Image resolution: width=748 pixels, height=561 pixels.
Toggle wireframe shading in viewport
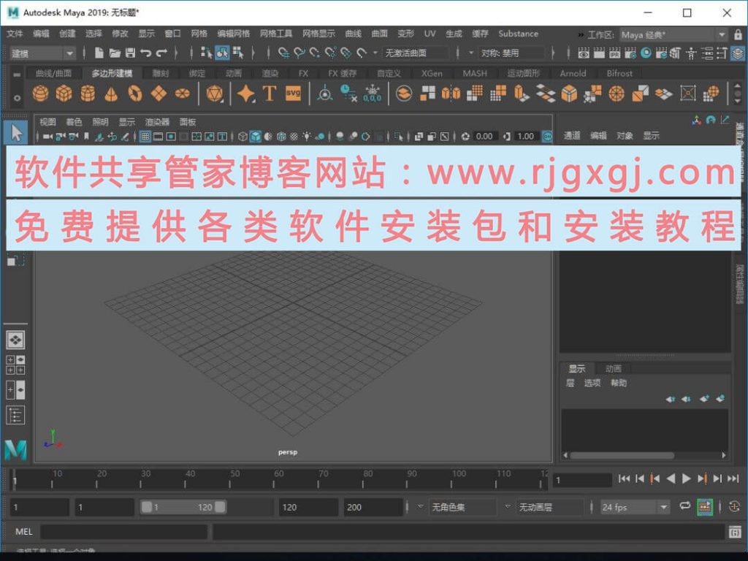tap(243, 137)
